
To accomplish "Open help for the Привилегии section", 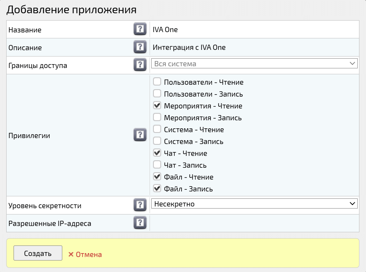I will click(140, 135).
